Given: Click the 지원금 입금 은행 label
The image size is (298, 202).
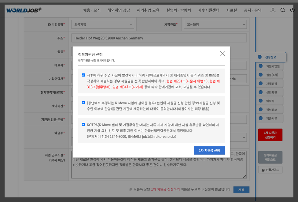Looking at the screenshot, I should 53,120.
